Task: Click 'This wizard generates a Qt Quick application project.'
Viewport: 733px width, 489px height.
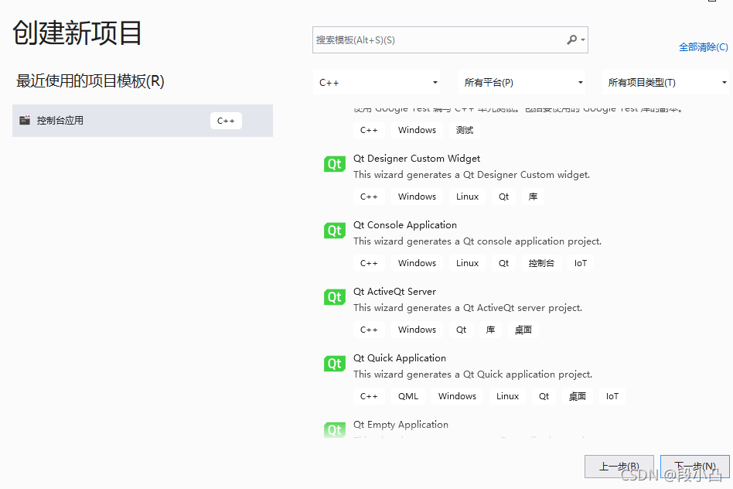Action: [472, 374]
